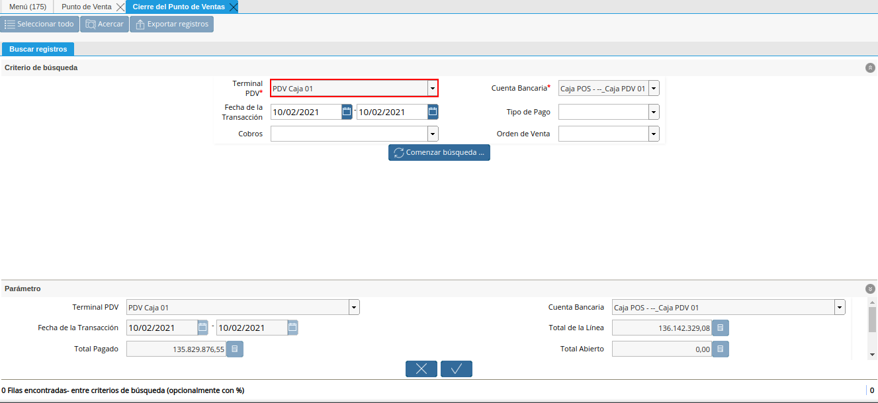Image resolution: width=878 pixels, height=403 pixels.
Task: Click Comenzar búsqueda button
Action: [x=439, y=153]
